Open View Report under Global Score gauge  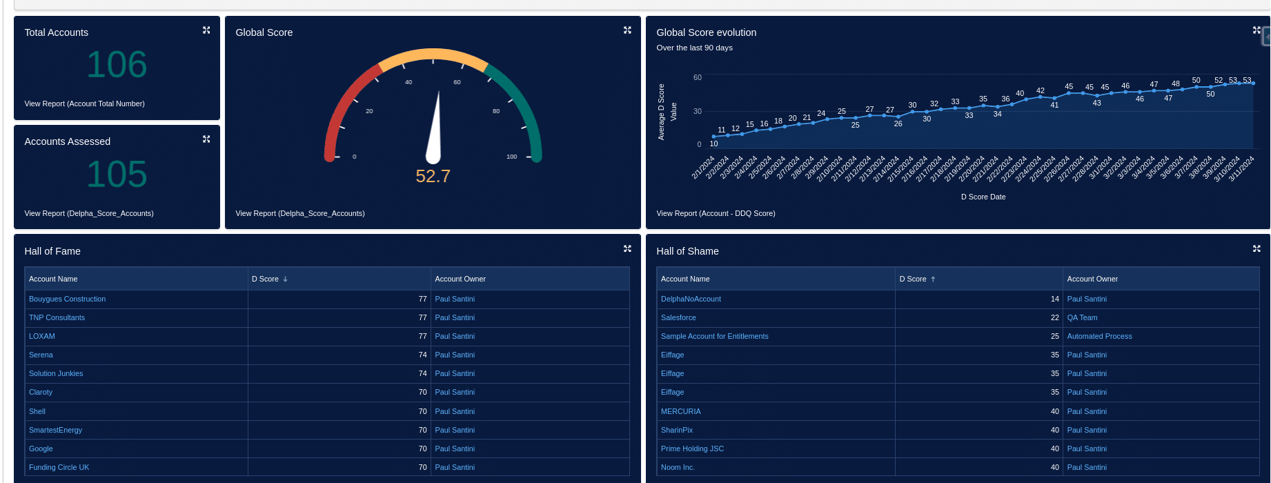coord(300,213)
